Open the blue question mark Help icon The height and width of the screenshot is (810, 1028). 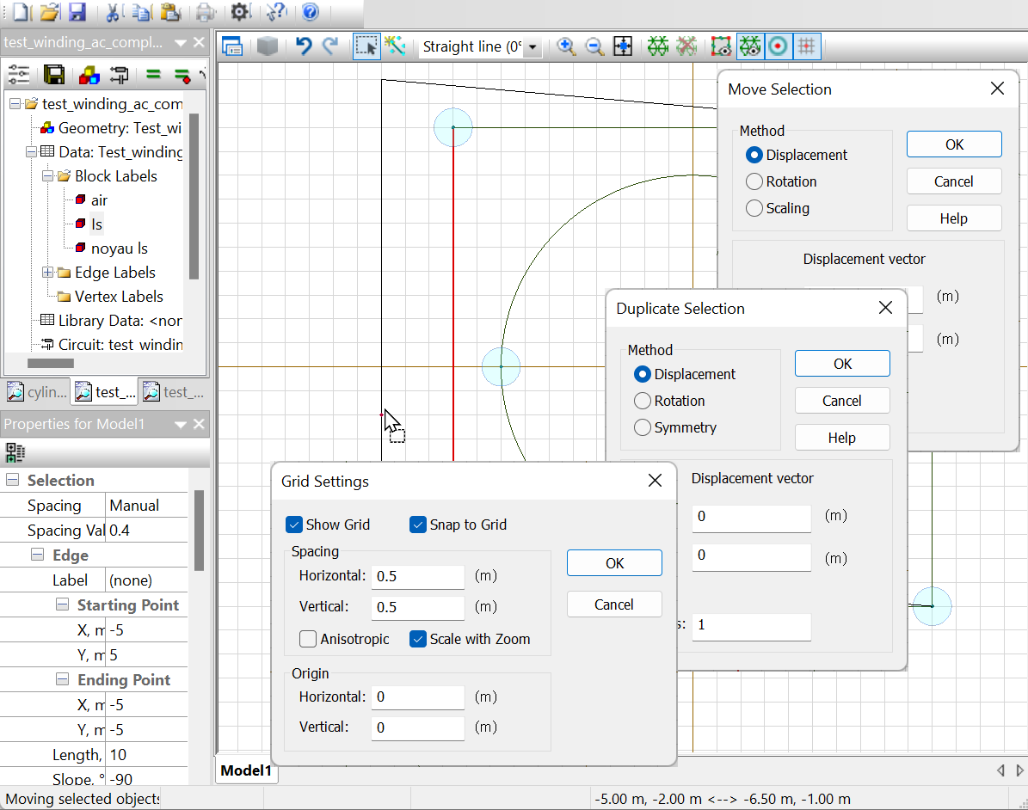(x=310, y=12)
